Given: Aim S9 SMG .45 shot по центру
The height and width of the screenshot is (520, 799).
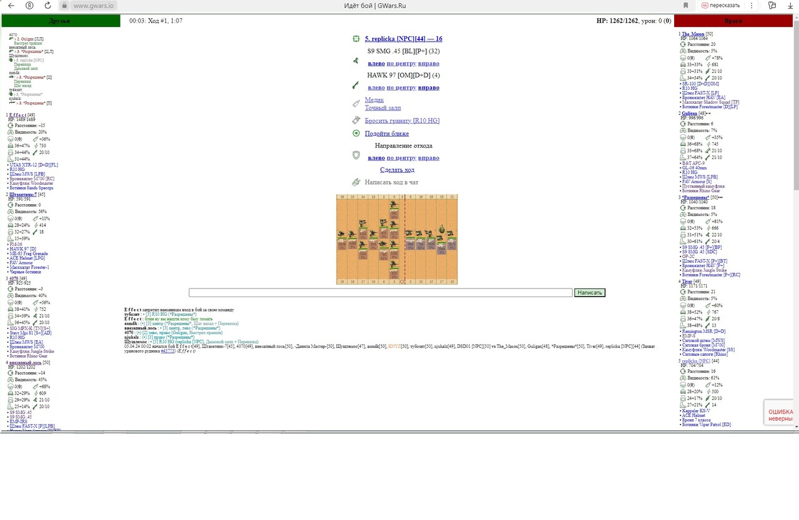Looking at the screenshot, I should (x=401, y=63).
